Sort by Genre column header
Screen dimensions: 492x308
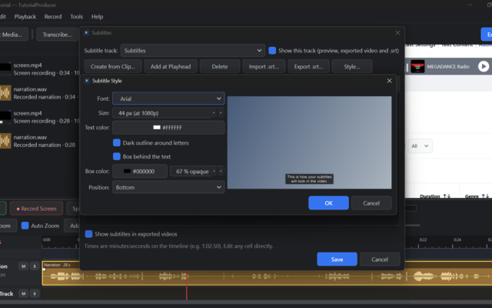click(477, 196)
